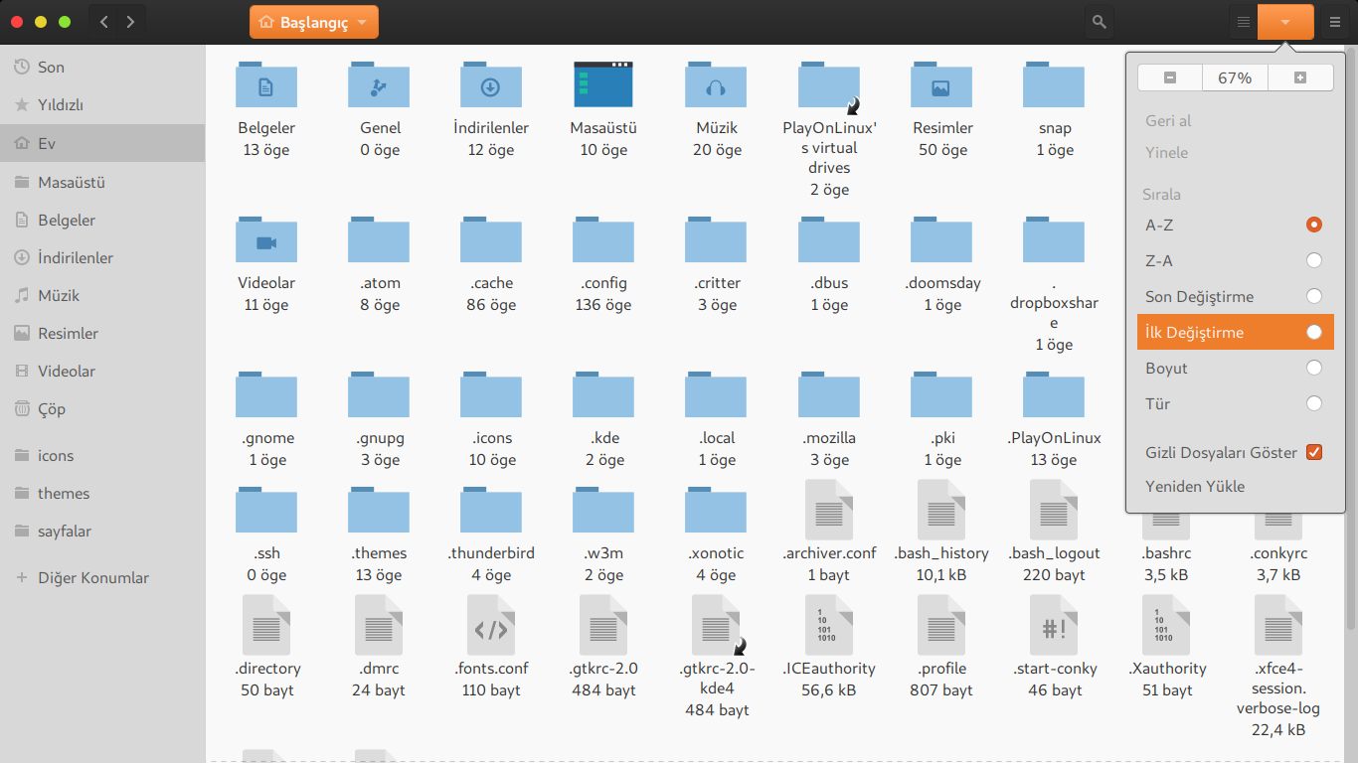Toggle Gizli Dosyaları Göster checkbox
The image size is (1358, 763).
(1314, 452)
